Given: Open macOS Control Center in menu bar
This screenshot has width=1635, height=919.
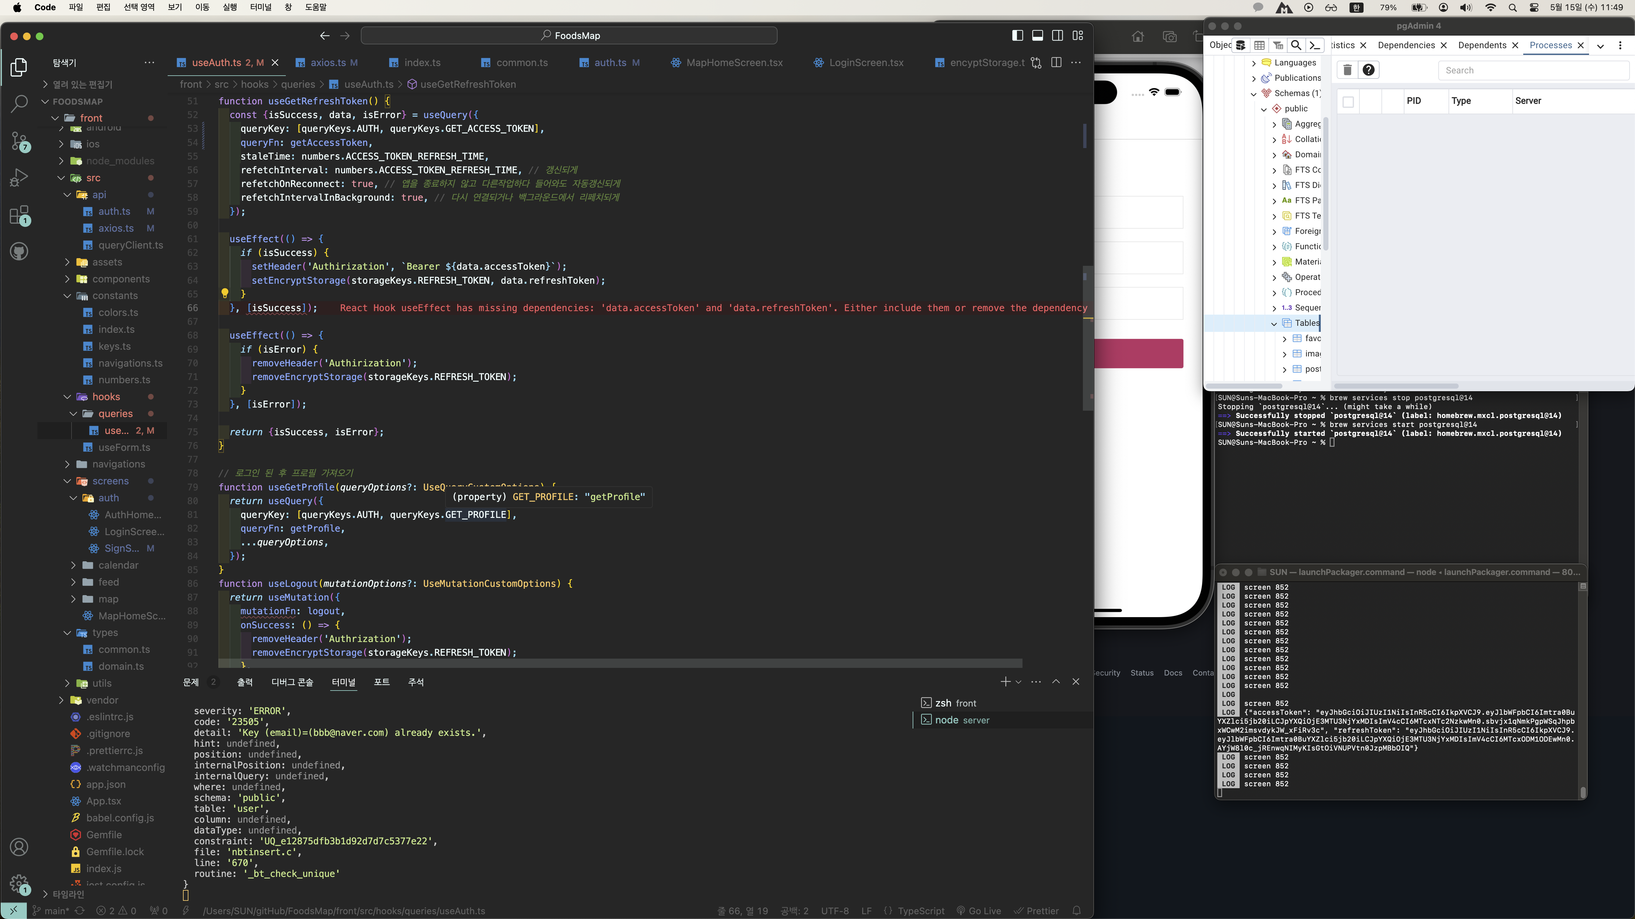Looking at the screenshot, I should point(1534,8).
